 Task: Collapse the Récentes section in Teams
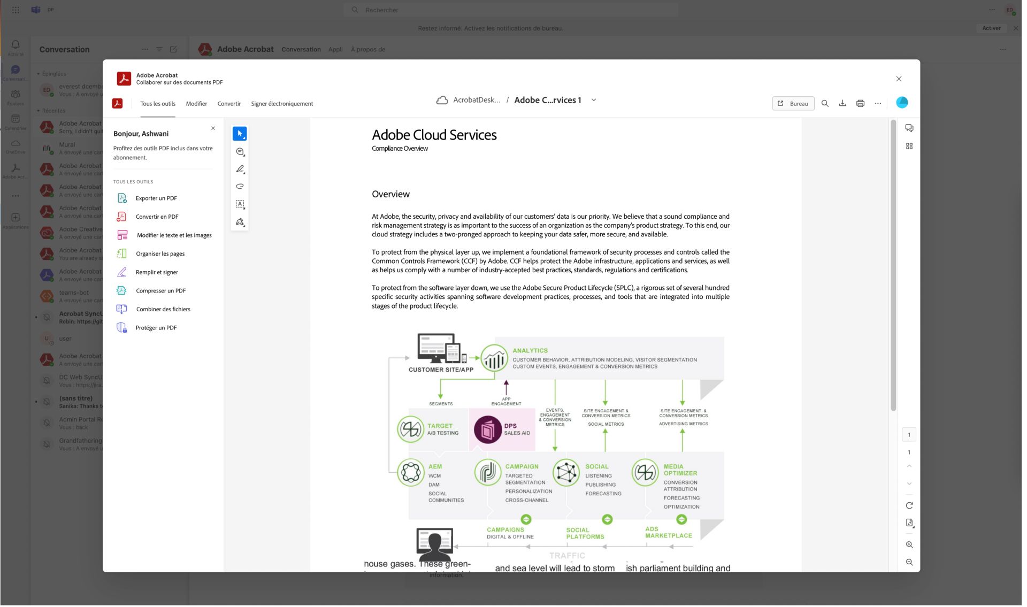[x=39, y=111]
